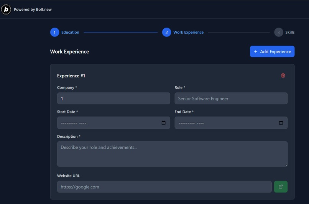The image size is (309, 204).
Task: Select the Education step label
Action: (x=70, y=32)
